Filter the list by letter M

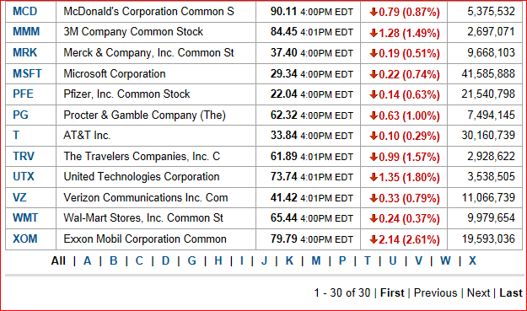(316, 261)
